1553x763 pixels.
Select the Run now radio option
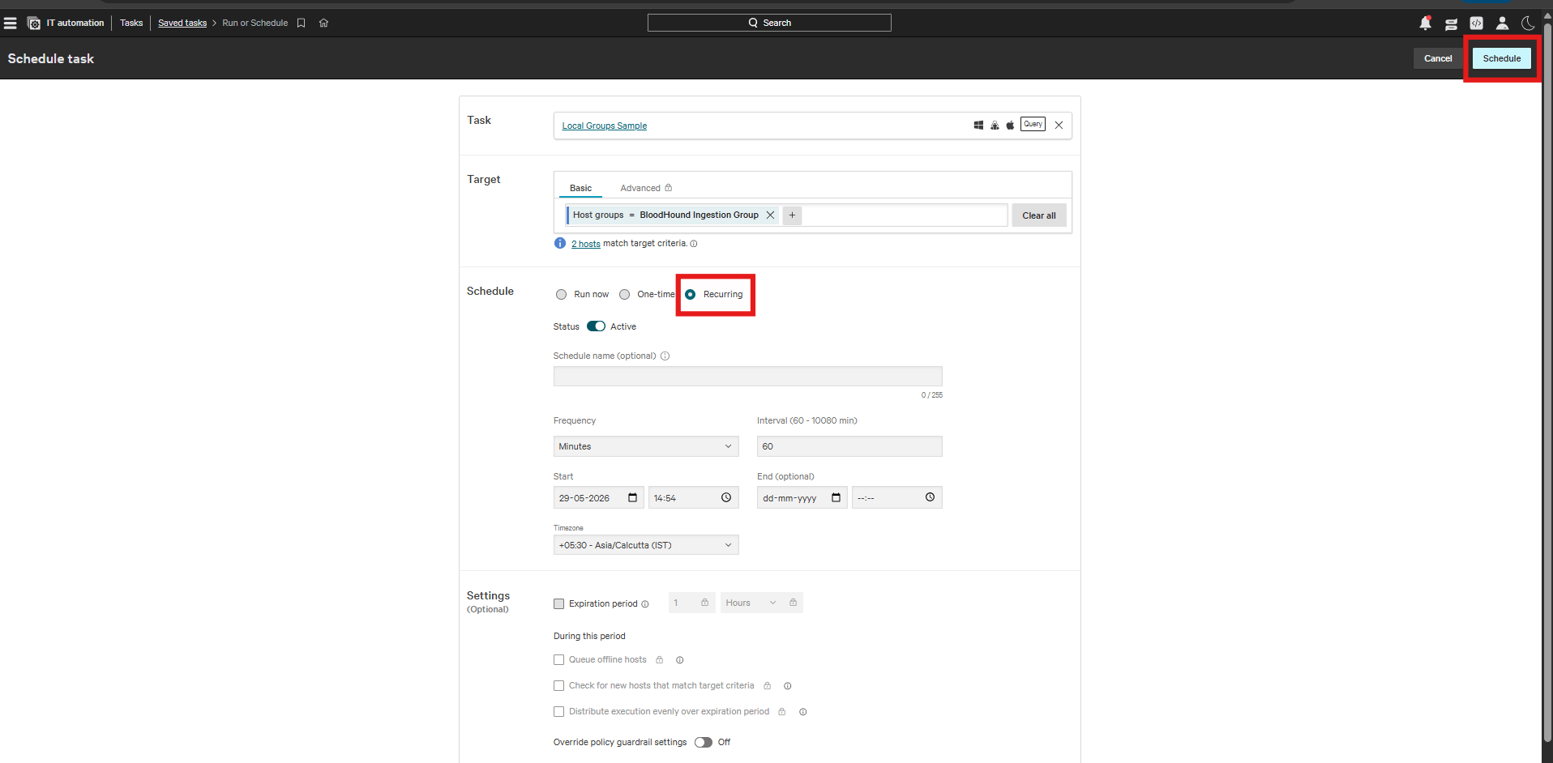[x=561, y=295]
